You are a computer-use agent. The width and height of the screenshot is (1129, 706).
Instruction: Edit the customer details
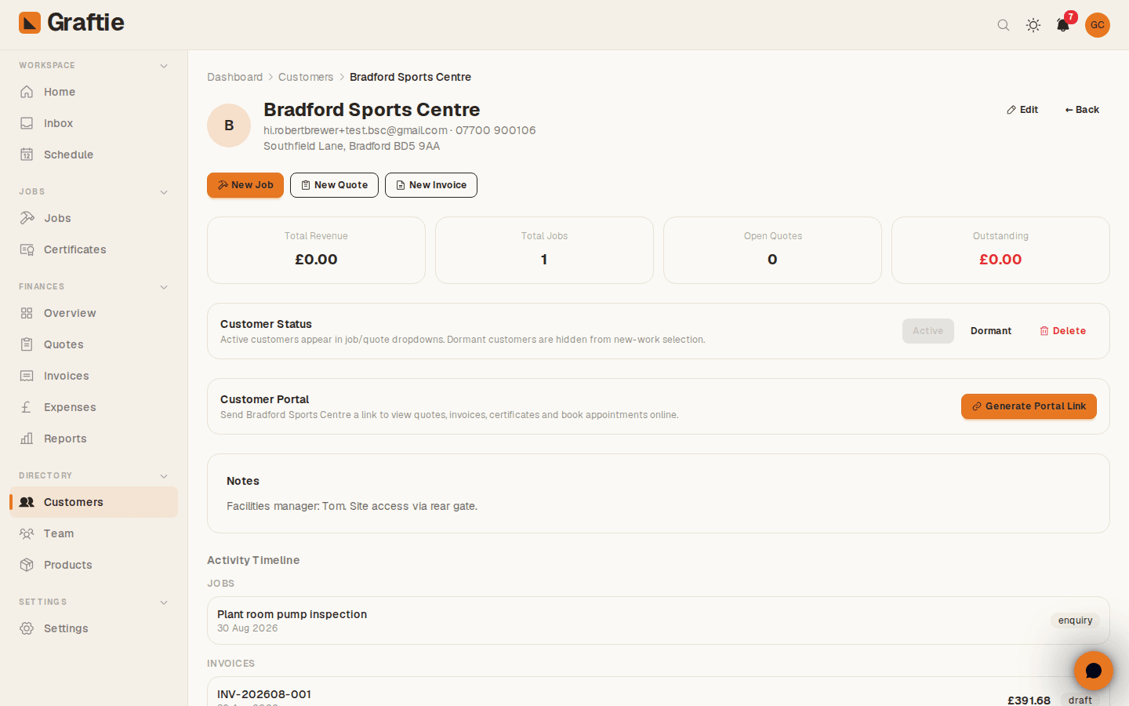[x=1022, y=110]
